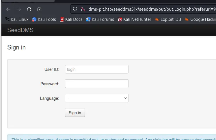The image size is (216, 140).
Task: Click the Sign in page heading
Action: click(16, 47)
